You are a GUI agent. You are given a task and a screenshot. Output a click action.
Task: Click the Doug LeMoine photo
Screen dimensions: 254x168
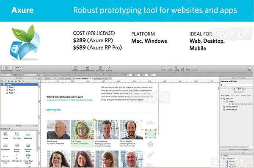pos(132,129)
